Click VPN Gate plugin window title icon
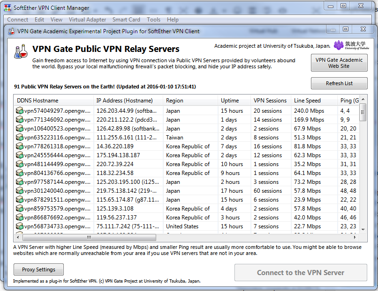The image size is (378, 291). (x=11, y=31)
